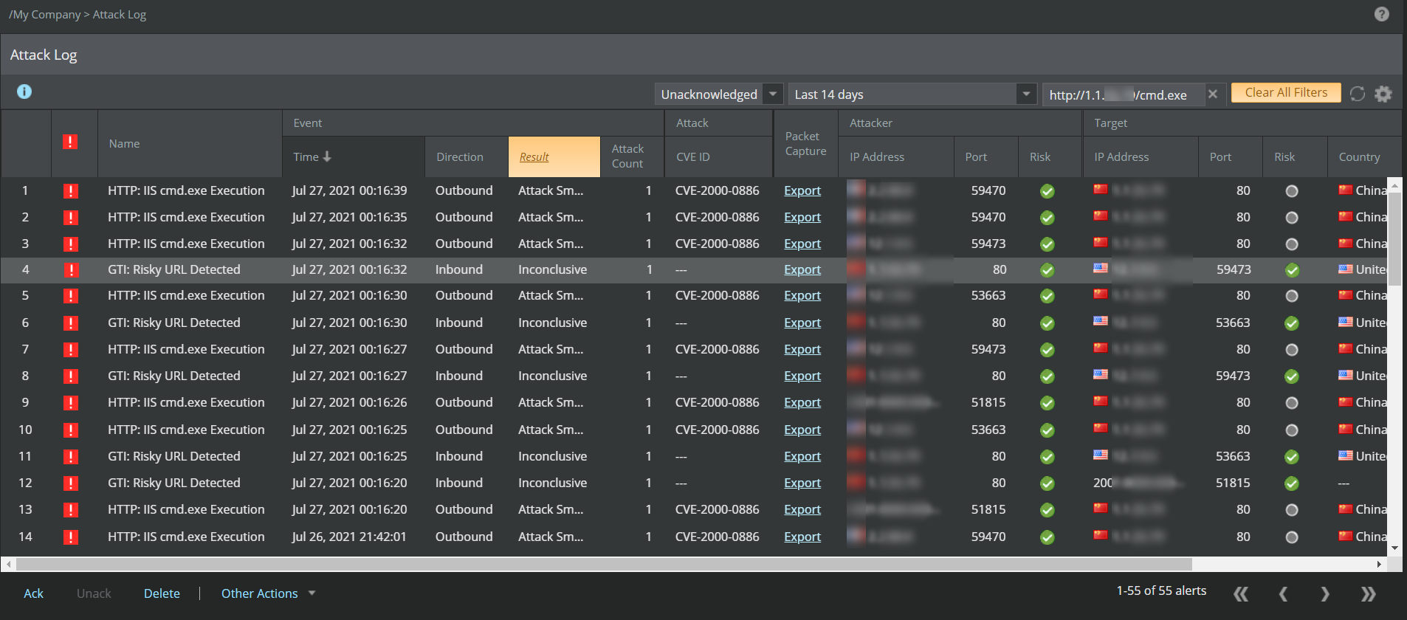Click the severity icon in row 4
The height and width of the screenshot is (620, 1407).
[x=71, y=270]
